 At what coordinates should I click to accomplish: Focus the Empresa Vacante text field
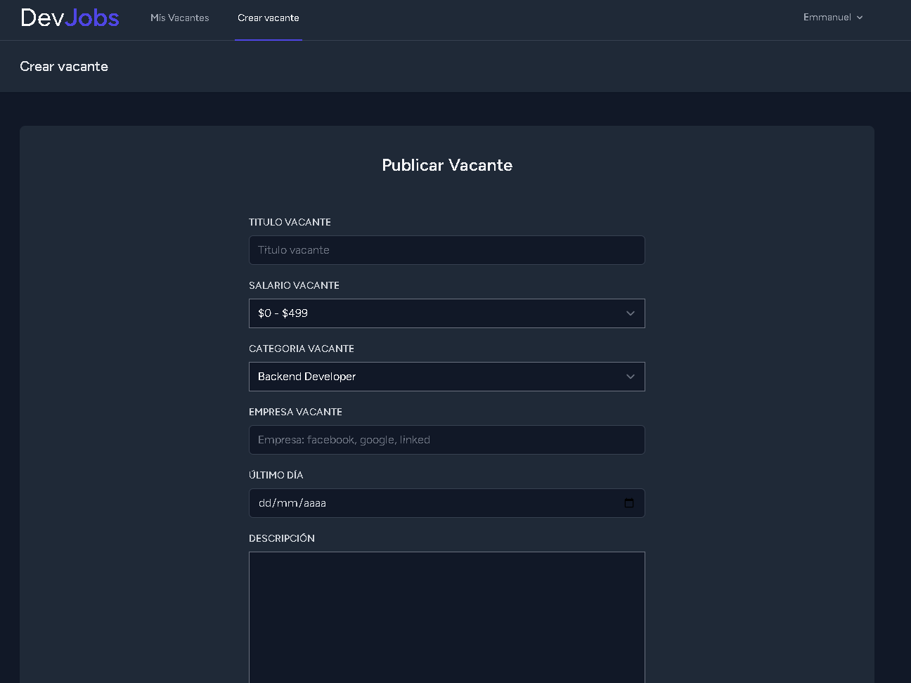[447, 440]
